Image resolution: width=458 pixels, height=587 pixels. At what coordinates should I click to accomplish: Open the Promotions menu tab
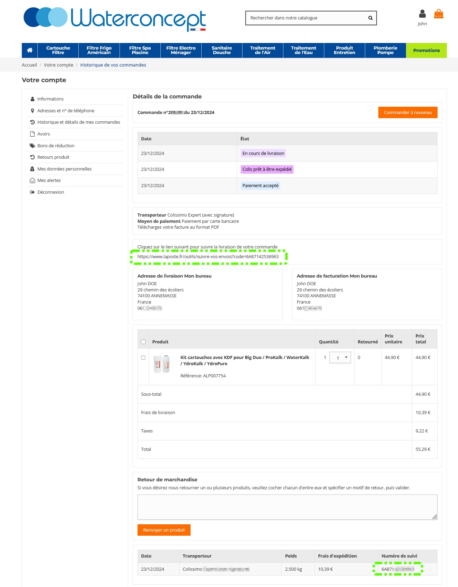[426, 51]
